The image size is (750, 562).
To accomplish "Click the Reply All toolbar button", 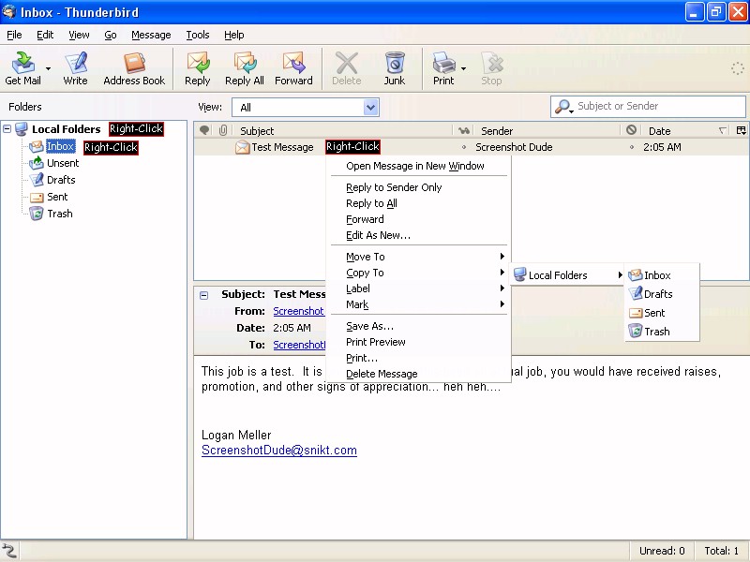I will coord(245,68).
